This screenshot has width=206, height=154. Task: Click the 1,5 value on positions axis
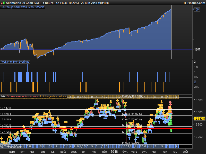tap(196, 67)
